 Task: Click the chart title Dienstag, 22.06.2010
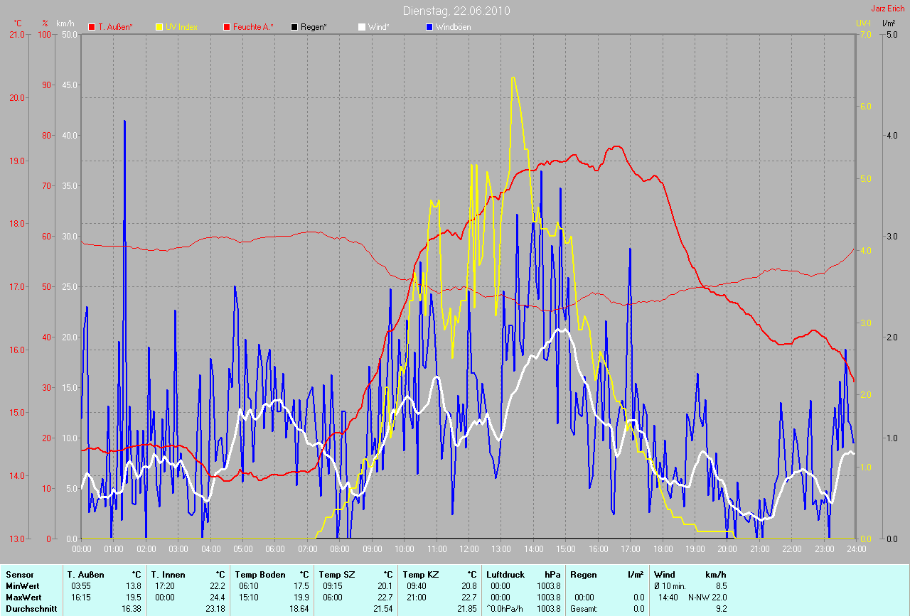tap(456, 11)
